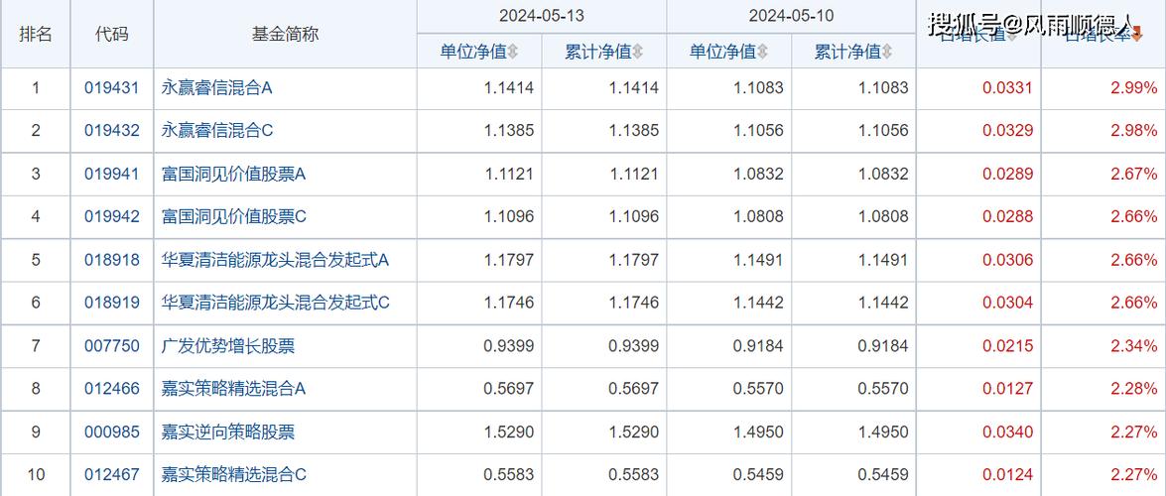This screenshot has width=1166, height=496.
Task: Click the 排名 column header
Action: [x=36, y=34]
